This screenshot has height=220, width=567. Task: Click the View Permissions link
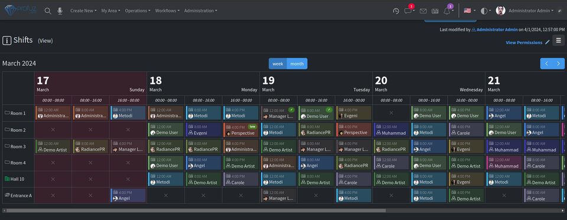(524, 42)
